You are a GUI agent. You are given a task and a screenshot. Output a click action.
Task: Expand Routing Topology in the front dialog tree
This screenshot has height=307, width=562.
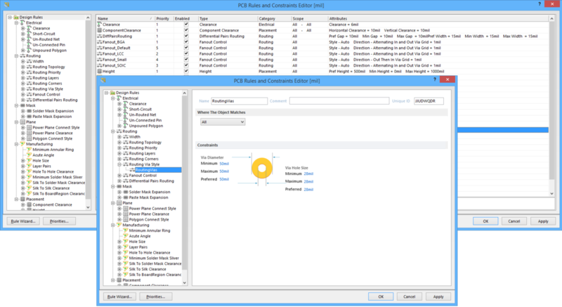click(120, 143)
